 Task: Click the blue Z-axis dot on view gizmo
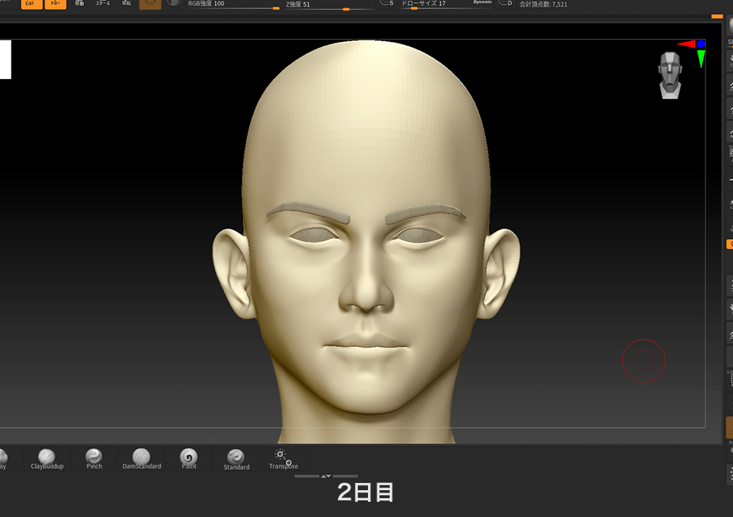pos(700,44)
